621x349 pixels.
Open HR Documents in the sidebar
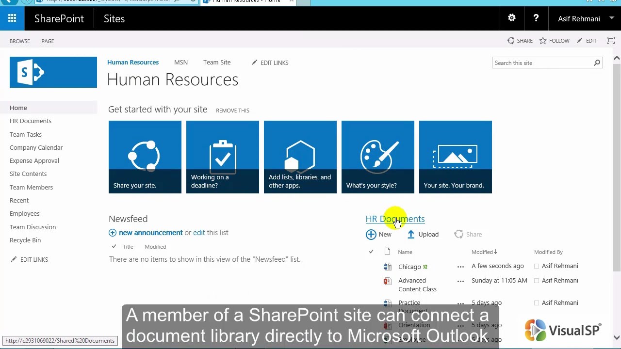click(x=31, y=121)
